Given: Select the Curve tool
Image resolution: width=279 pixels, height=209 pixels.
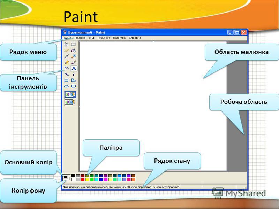Looking at the screenshot, I should [x=74, y=74].
